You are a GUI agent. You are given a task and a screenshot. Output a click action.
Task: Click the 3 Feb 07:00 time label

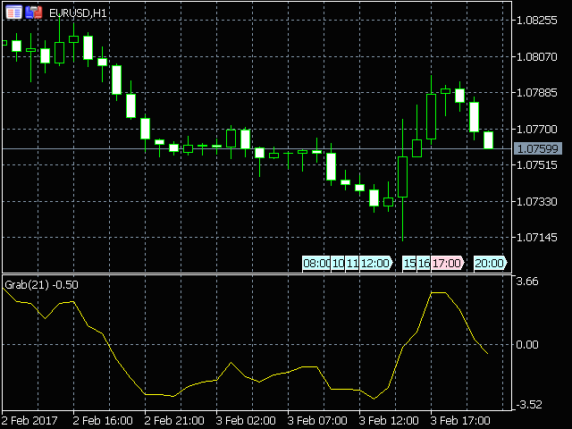(317, 421)
